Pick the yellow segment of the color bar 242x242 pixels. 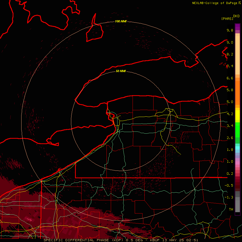[237, 115]
